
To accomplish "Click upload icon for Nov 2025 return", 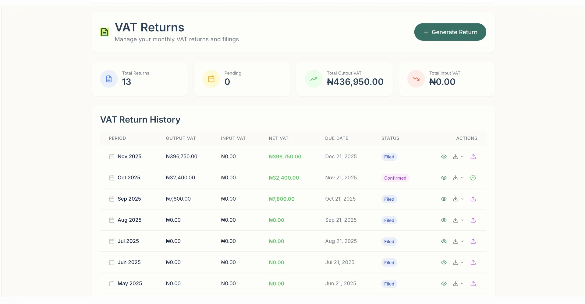I will [x=473, y=157].
